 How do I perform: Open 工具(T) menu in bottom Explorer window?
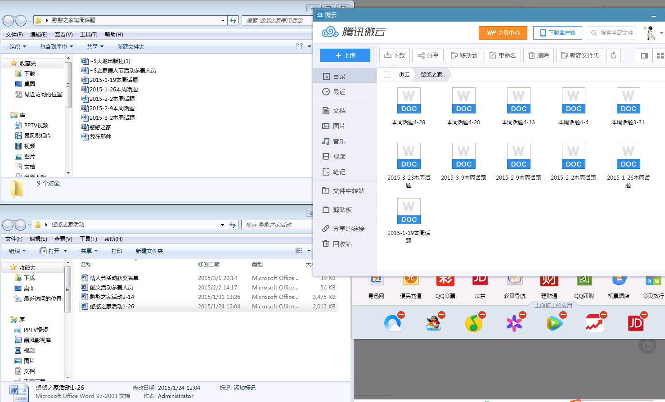pyautogui.click(x=88, y=239)
